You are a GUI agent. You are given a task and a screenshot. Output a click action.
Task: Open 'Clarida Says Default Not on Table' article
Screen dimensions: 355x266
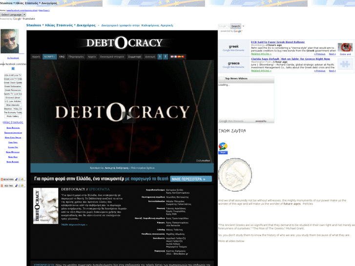click(291, 59)
